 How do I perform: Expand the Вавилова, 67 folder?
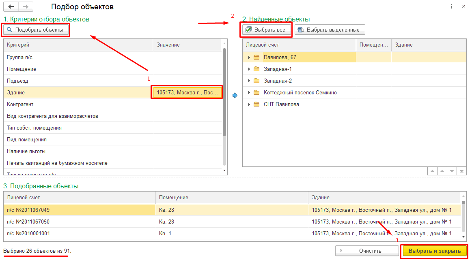click(249, 58)
